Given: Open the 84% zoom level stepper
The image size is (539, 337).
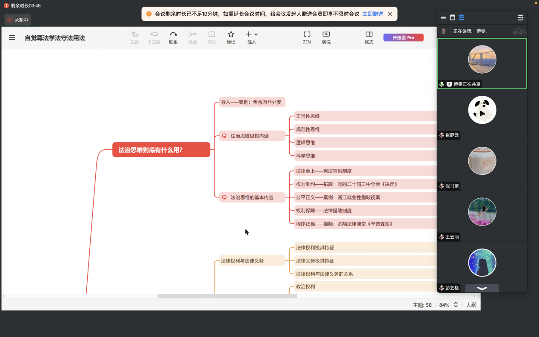Looking at the screenshot, I should (x=456, y=305).
